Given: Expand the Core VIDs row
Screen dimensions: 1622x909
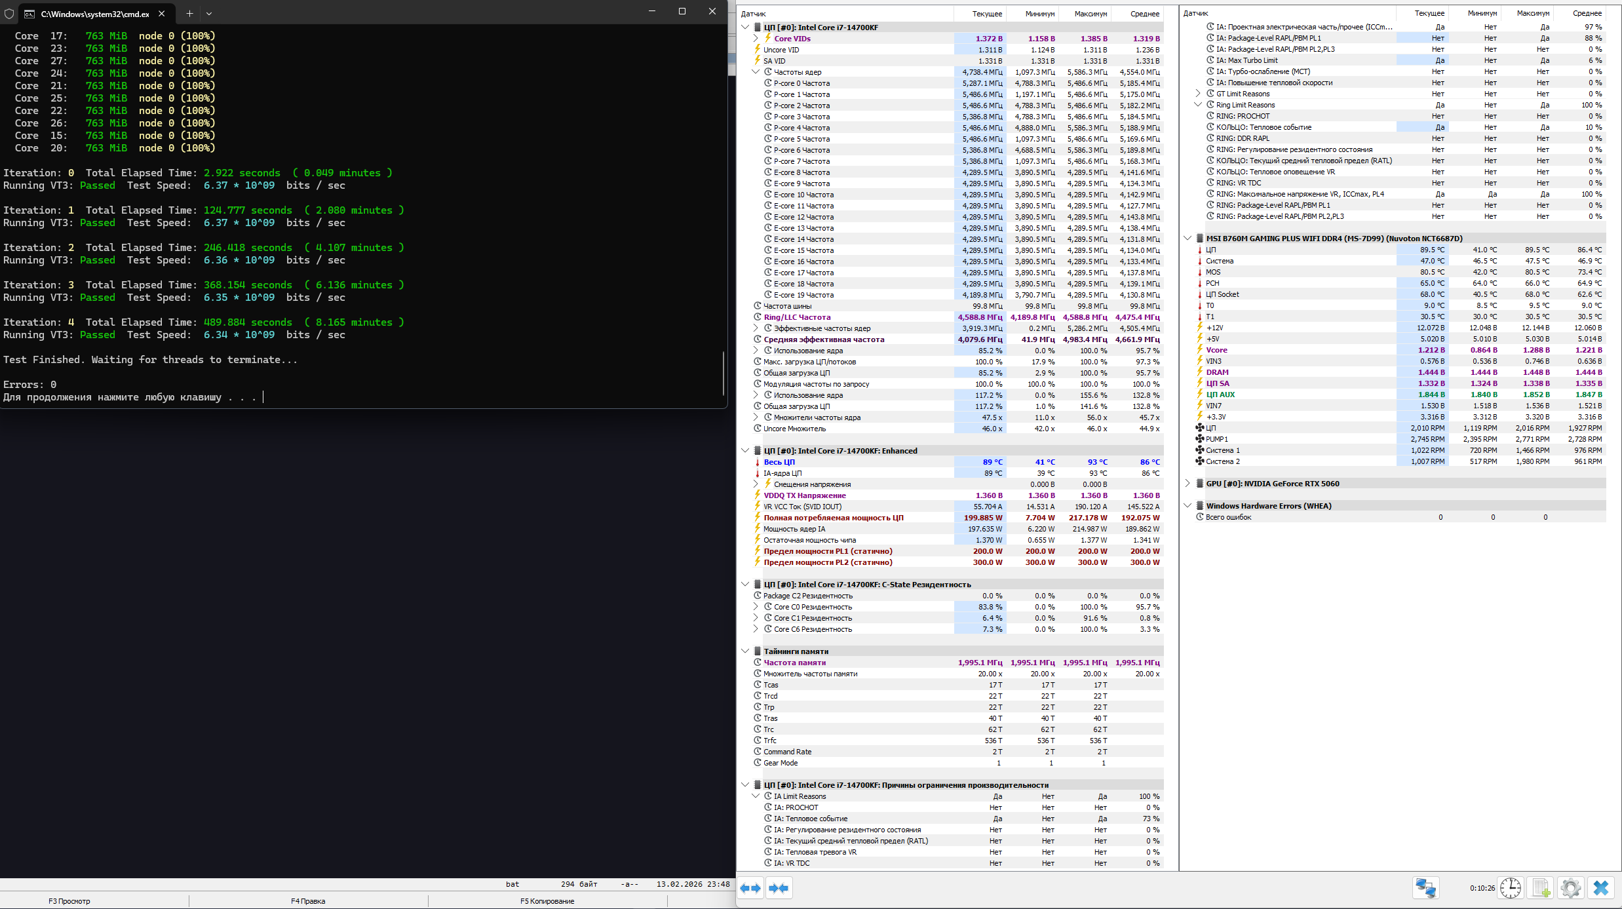Looking at the screenshot, I should pos(756,39).
